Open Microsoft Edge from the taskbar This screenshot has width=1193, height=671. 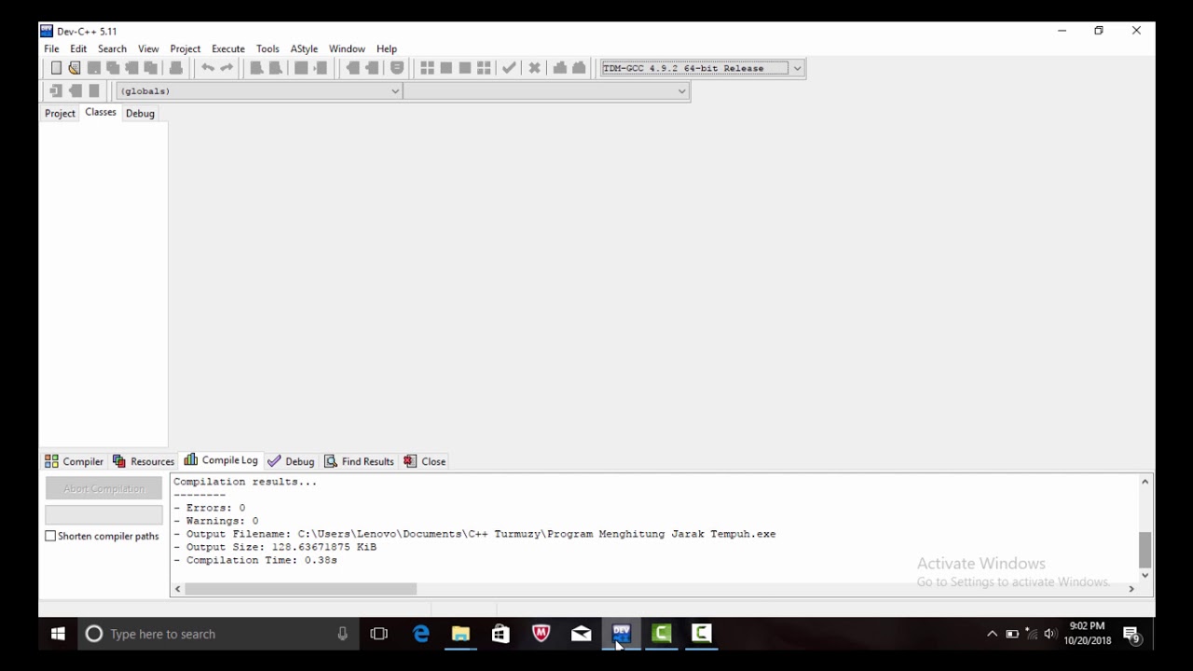click(421, 634)
